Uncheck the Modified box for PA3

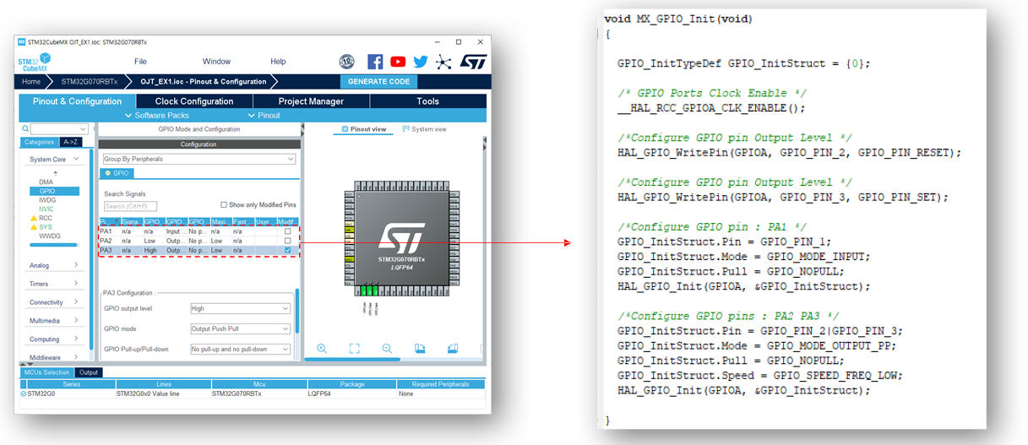click(288, 250)
